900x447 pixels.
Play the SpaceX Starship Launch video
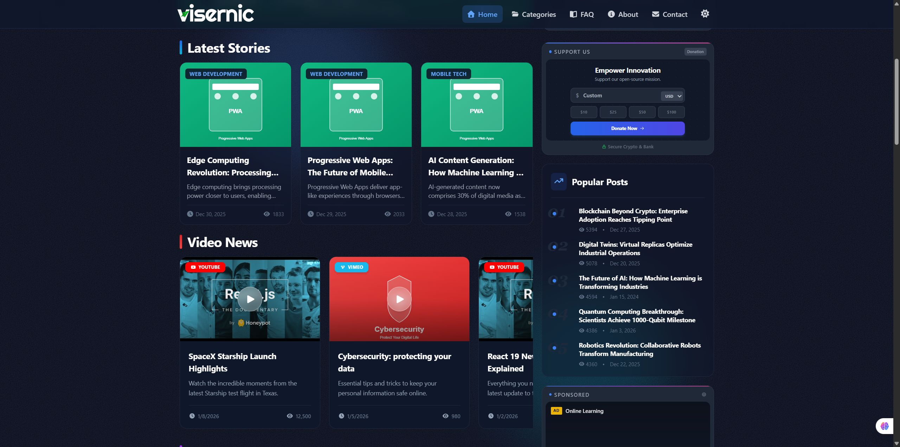tap(250, 299)
